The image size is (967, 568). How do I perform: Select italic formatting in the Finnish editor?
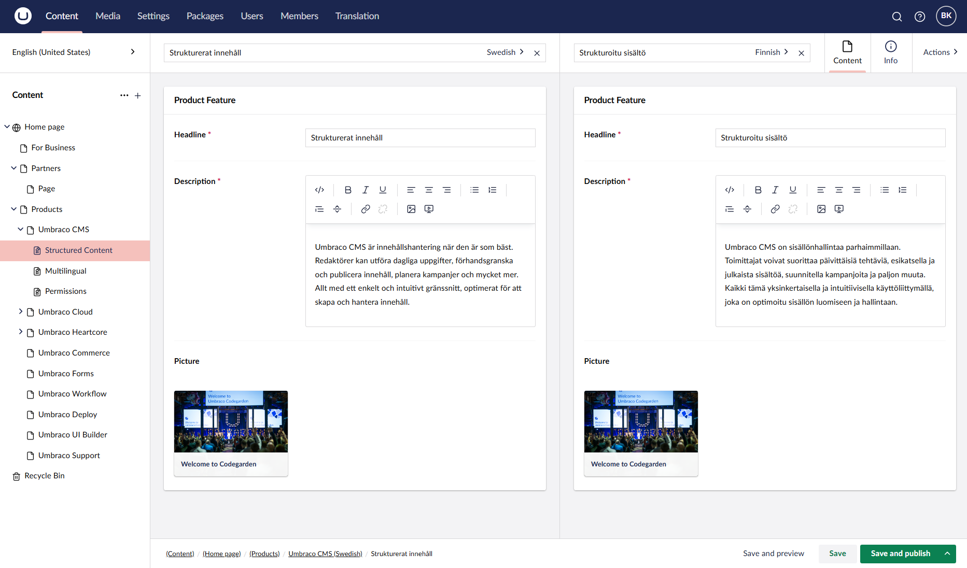click(x=775, y=190)
